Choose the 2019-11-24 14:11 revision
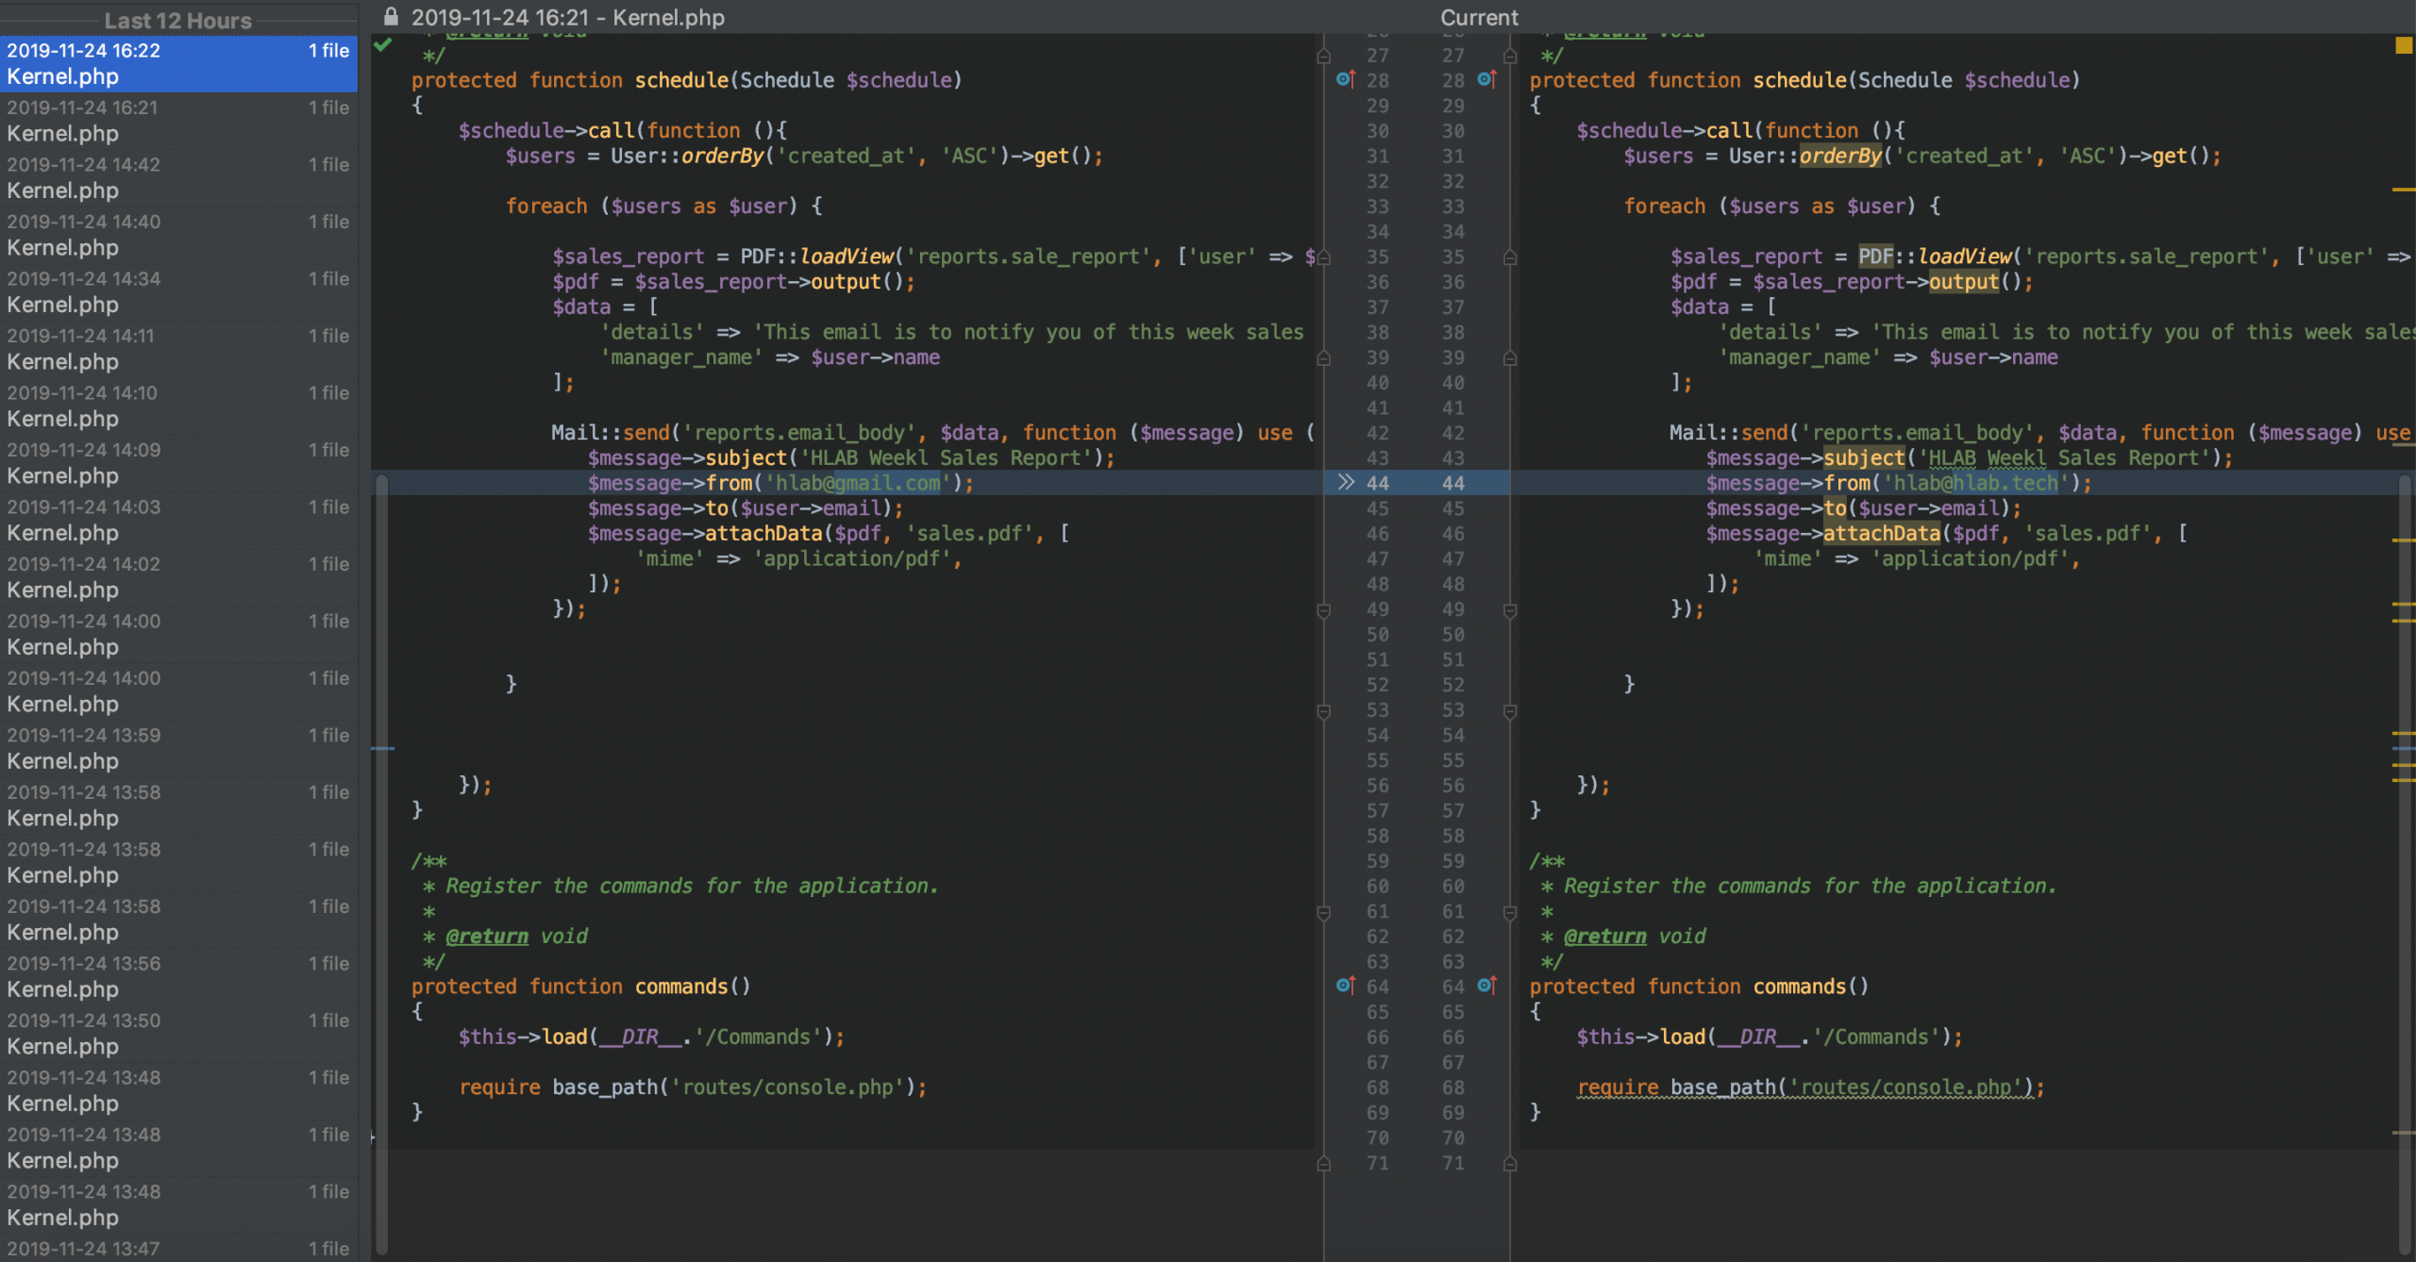The width and height of the screenshot is (2416, 1262). 178,349
